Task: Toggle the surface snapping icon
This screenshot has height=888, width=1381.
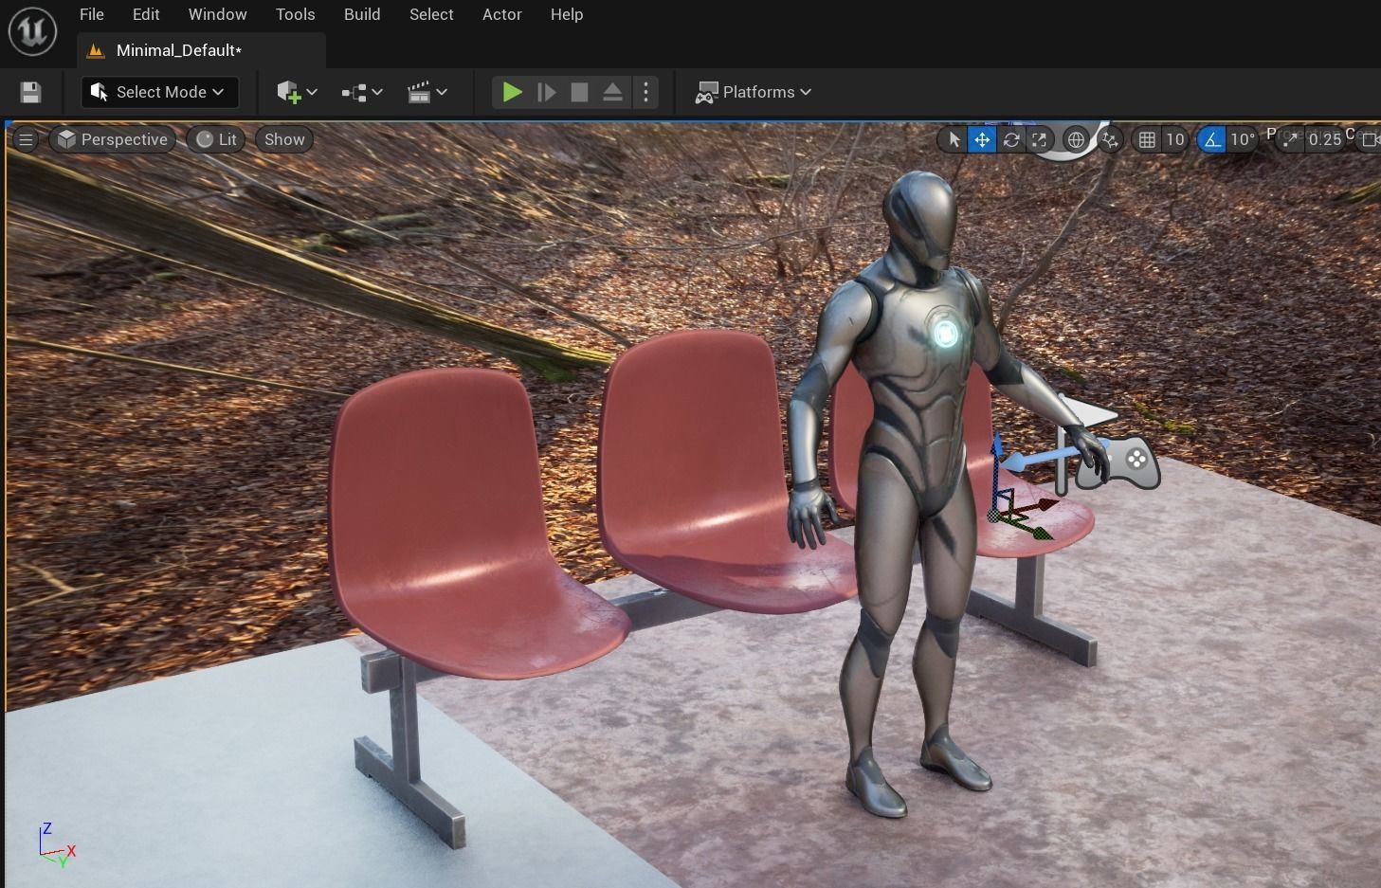Action: [1109, 139]
